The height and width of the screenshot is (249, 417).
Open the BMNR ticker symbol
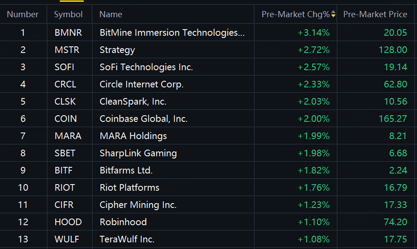pos(68,33)
